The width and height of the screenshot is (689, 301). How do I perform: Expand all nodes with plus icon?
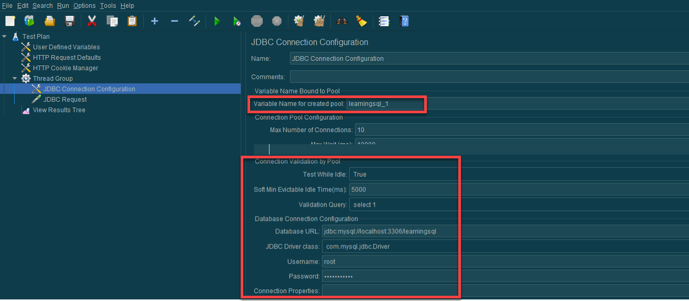[x=155, y=21]
